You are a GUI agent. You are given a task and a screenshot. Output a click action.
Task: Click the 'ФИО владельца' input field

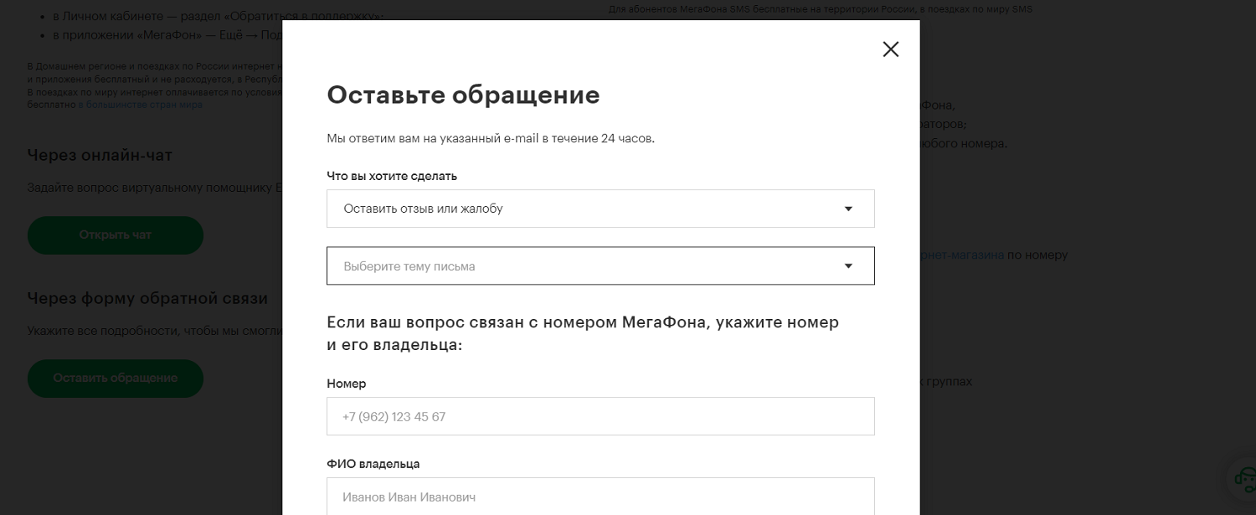pos(600,497)
